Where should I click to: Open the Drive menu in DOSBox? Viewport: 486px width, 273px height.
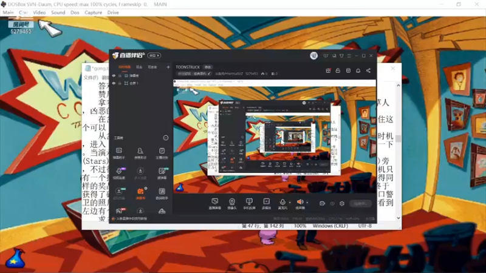(113, 12)
